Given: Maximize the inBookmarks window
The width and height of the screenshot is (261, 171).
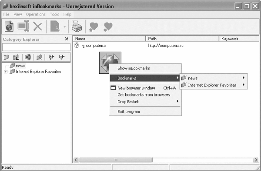Looking at the screenshot, I should point(247,7).
